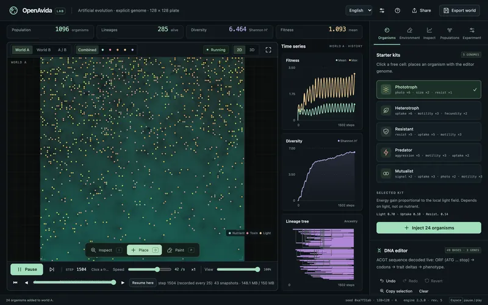
Task: Jump to first snapshot with rewind icon
Action: coord(15,282)
